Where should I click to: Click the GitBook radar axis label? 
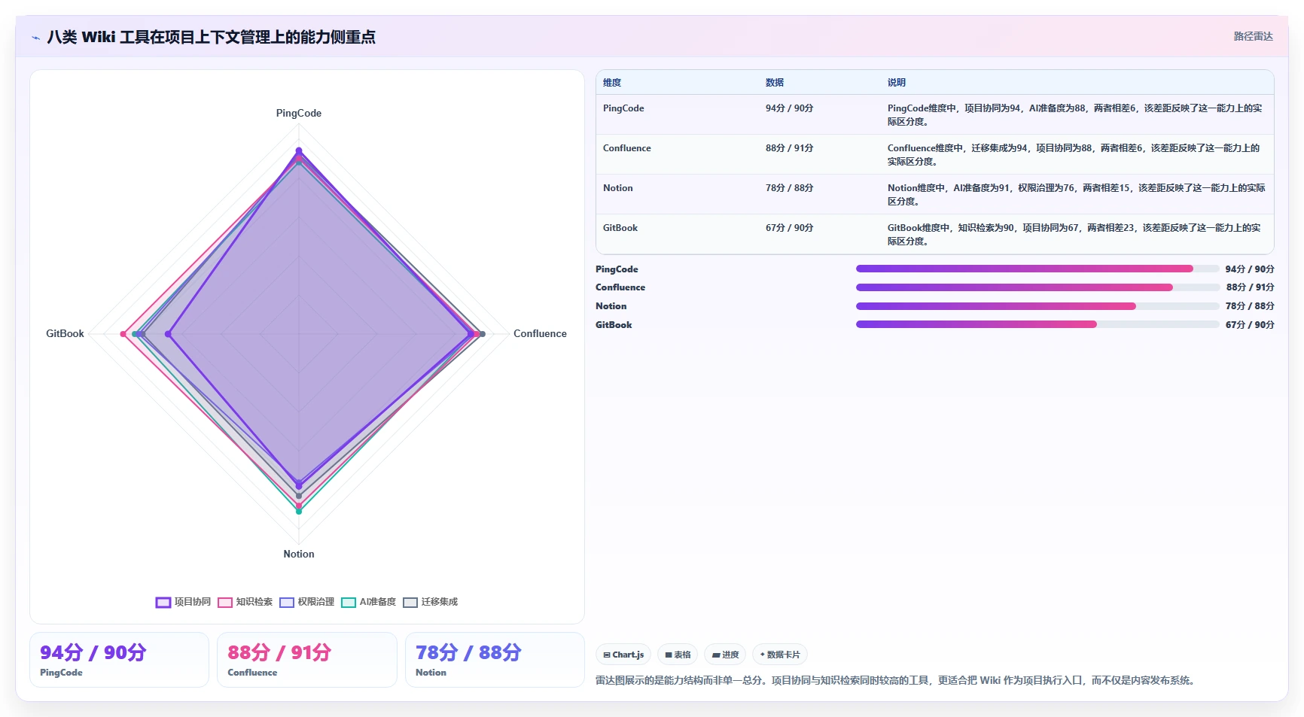coord(65,333)
